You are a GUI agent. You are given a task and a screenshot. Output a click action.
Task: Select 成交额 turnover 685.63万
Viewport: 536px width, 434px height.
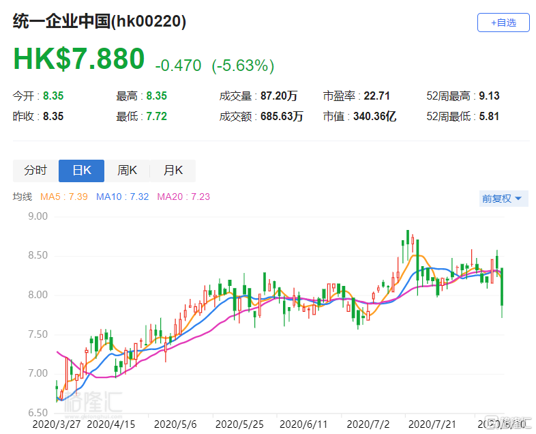pos(282,116)
